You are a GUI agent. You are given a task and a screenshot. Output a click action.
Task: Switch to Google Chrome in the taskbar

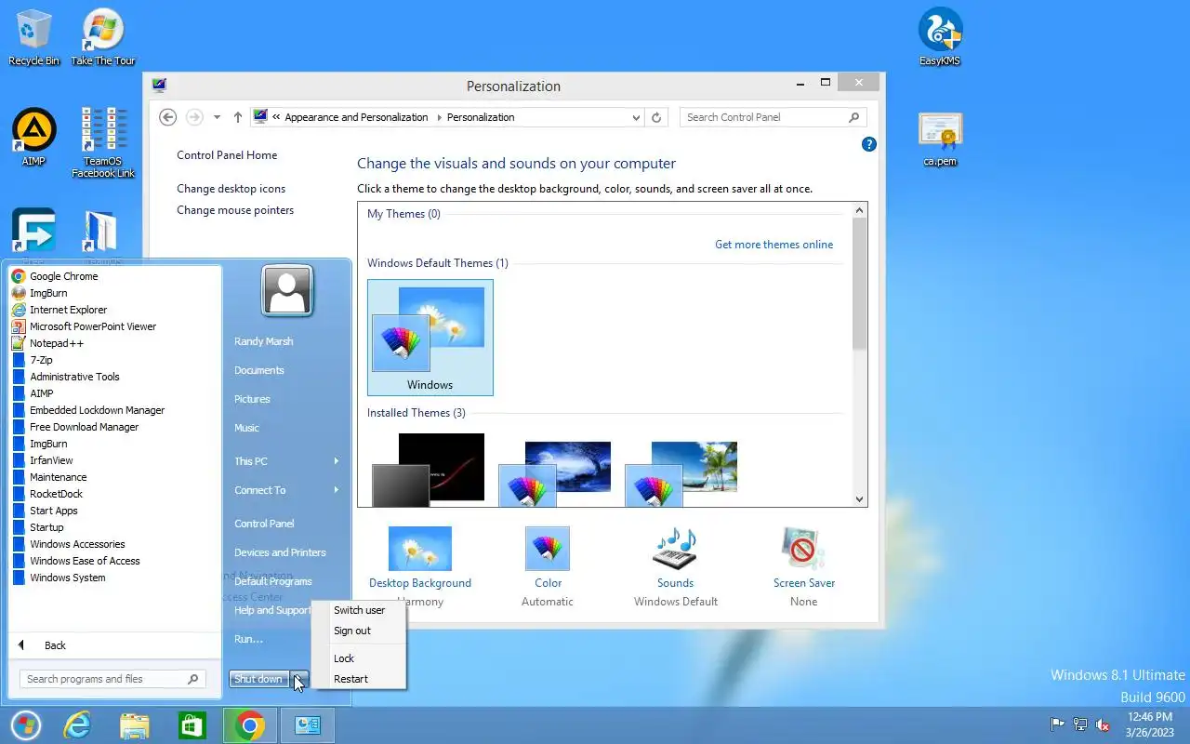(x=249, y=725)
